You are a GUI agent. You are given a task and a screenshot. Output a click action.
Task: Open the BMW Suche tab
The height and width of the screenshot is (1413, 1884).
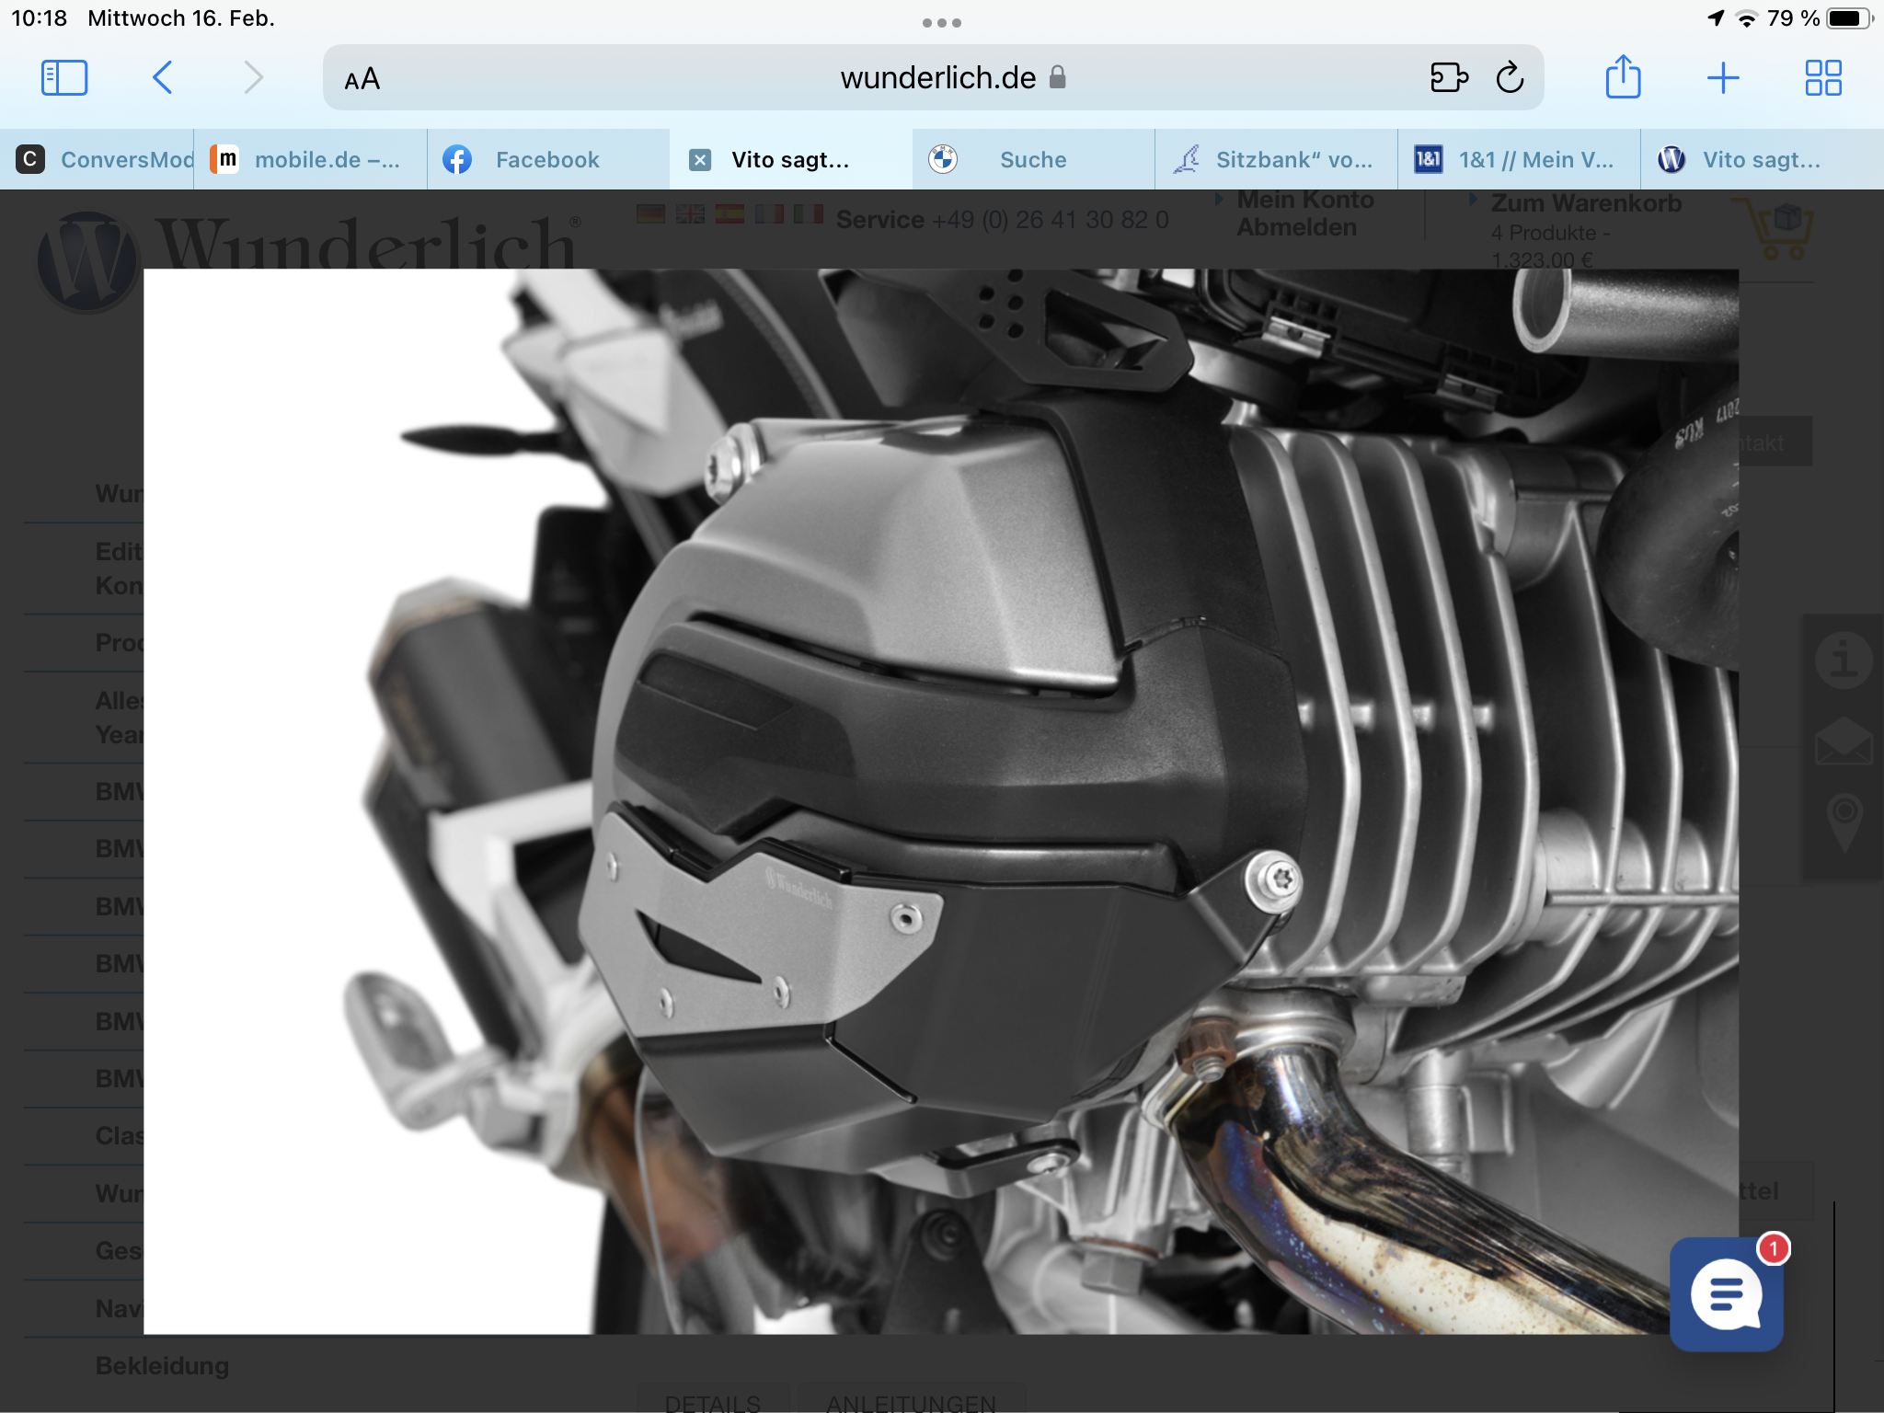(1032, 160)
